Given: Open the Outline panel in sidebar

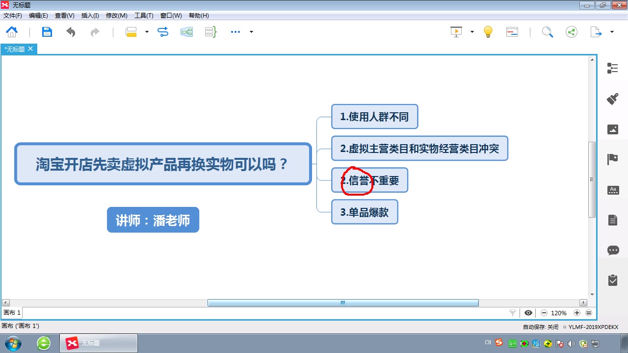Looking at the screenshot, I should point(613,68).
